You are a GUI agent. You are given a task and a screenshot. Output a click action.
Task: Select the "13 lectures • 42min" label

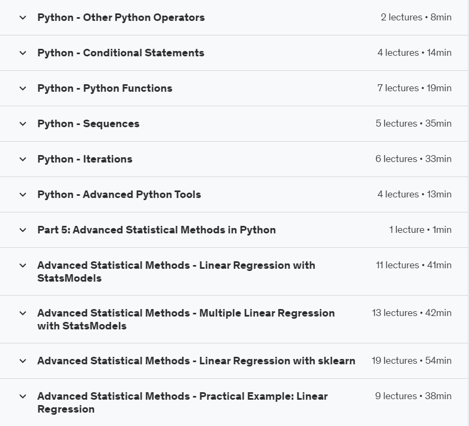[411, 313]
